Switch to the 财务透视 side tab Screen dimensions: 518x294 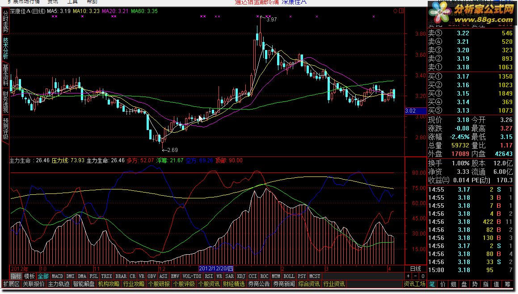click(6, 102)
